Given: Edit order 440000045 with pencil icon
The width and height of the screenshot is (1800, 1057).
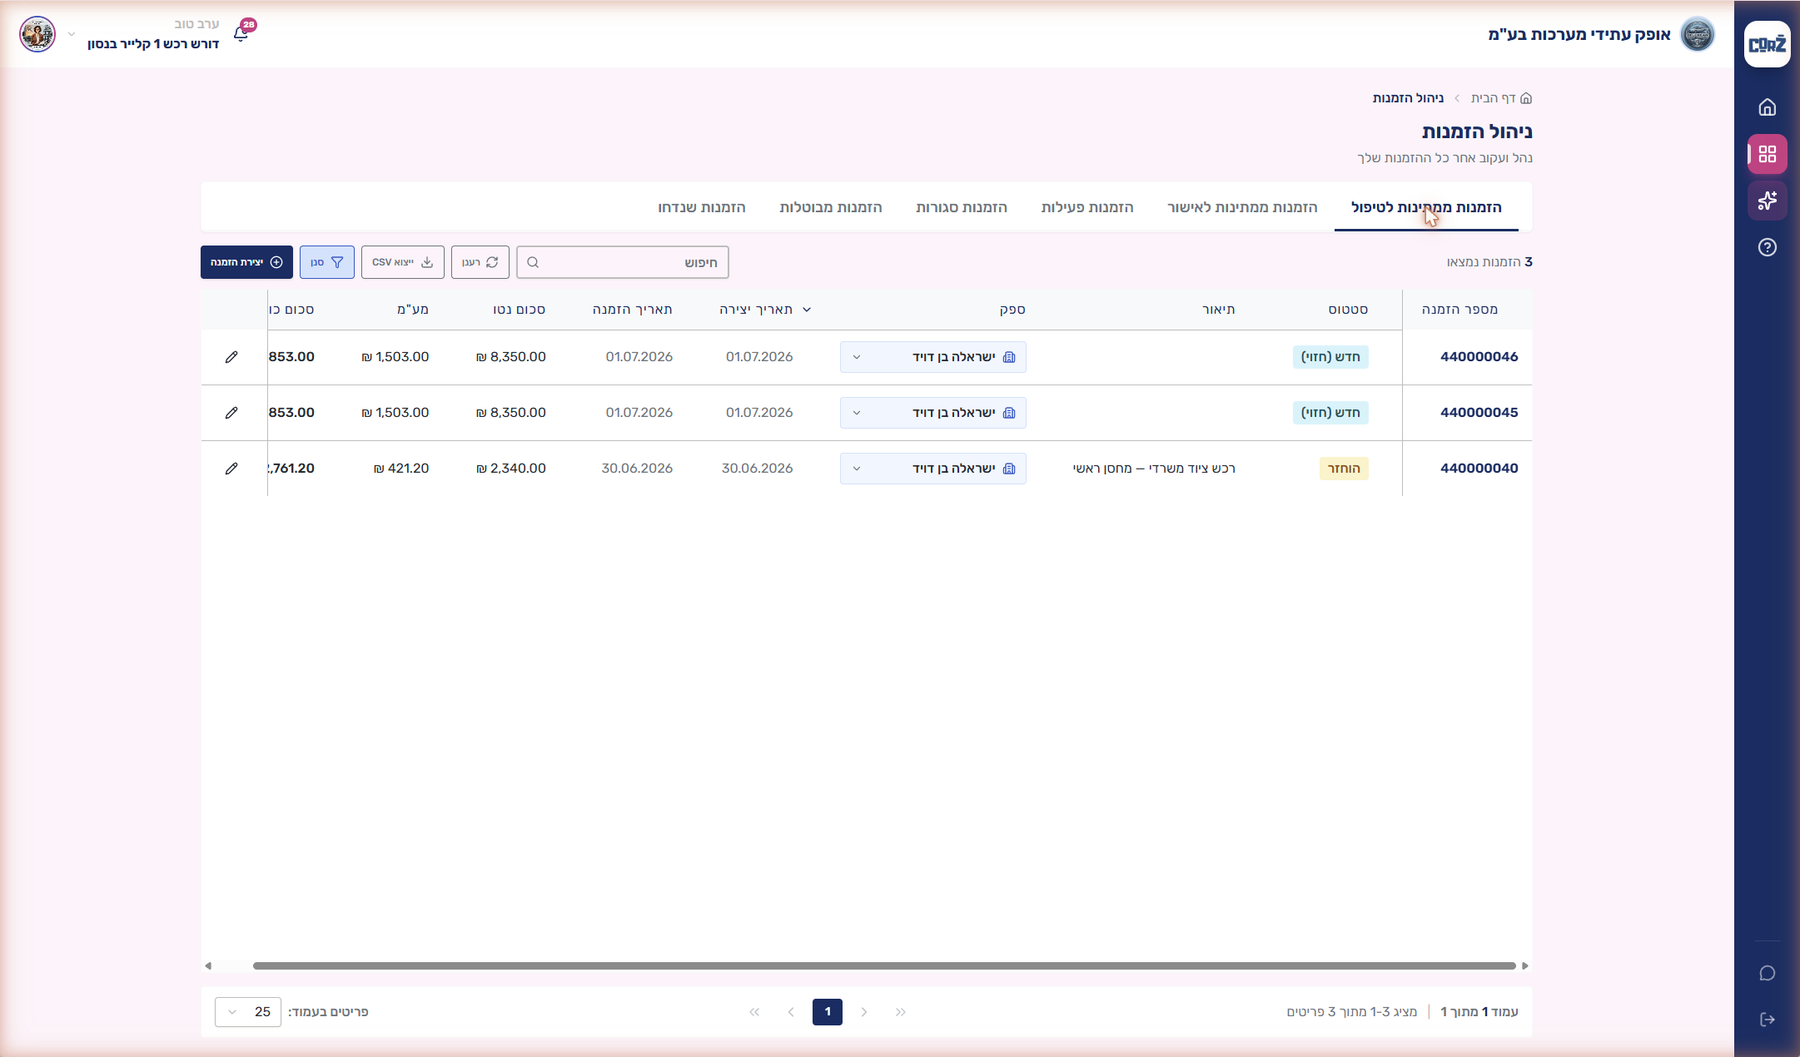Looking at the screenshot, I should point(231,413).
